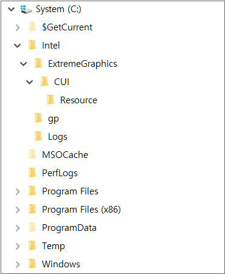225x274 pixels.
Task: Select the gp folder
Action: [54, 119]
